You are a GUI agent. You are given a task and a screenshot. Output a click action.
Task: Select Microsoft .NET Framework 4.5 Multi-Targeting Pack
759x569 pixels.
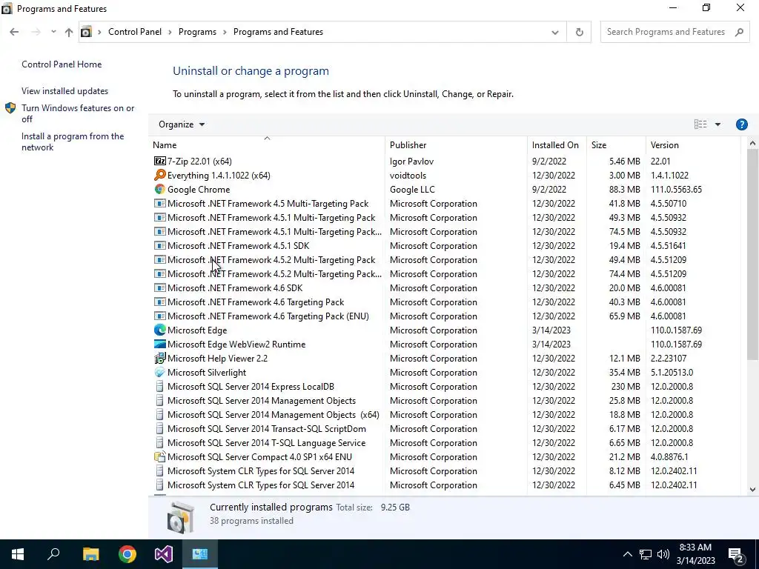(x=268, y=203)
